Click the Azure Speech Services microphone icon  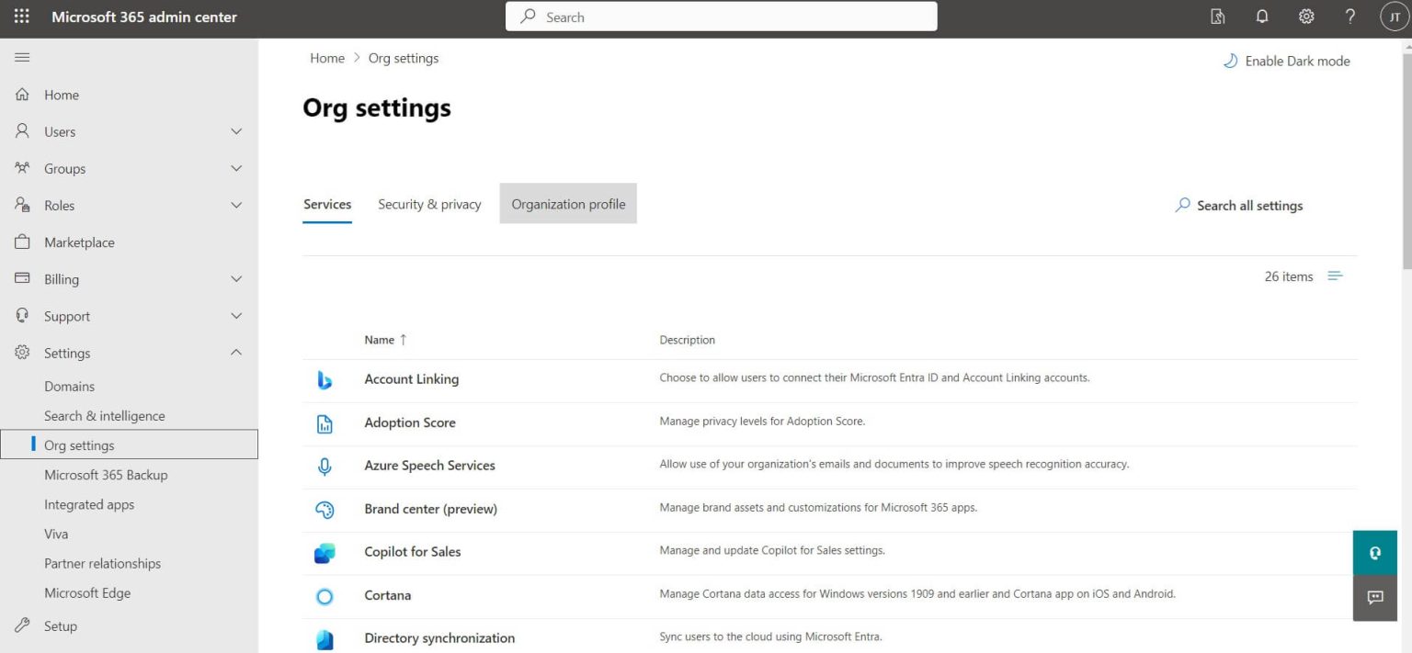click(x=325, y=466)
